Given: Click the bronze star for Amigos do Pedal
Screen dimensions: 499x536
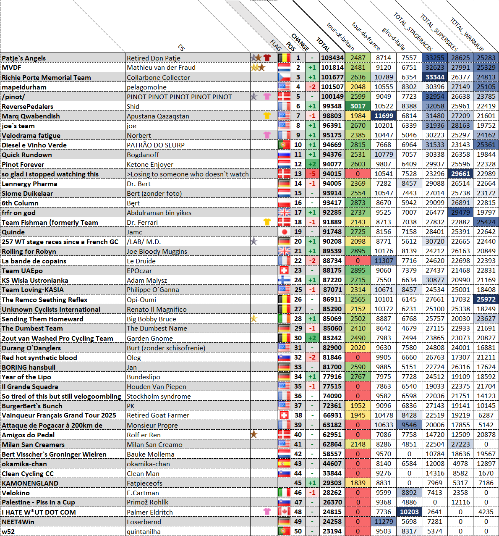Looking at the screenshot, I should (x=253, y=434).
